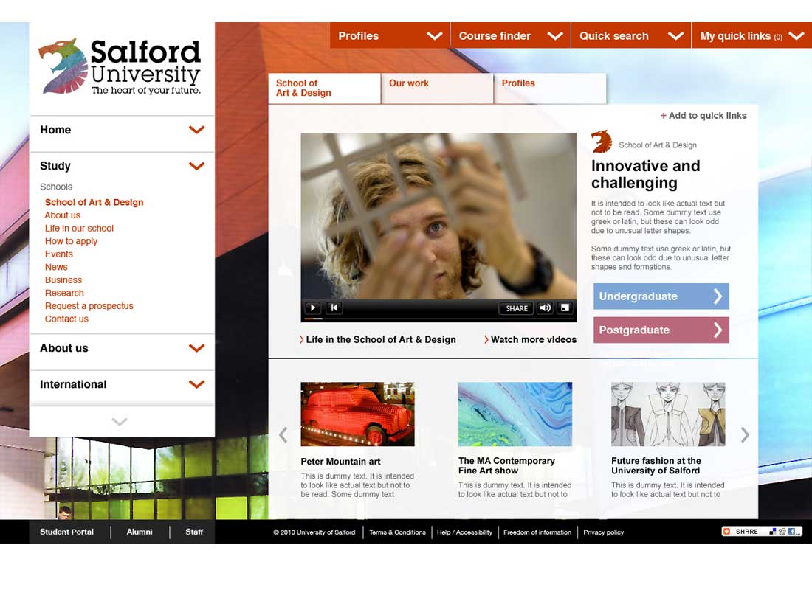Click SHARE button in video player
Image resolution: width=812 pixels, height=590 pixels.
516,308
